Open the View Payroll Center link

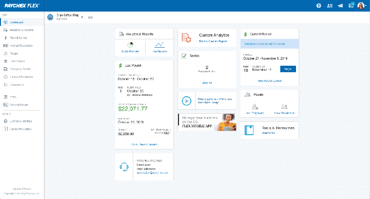click(x=270, y=81)
